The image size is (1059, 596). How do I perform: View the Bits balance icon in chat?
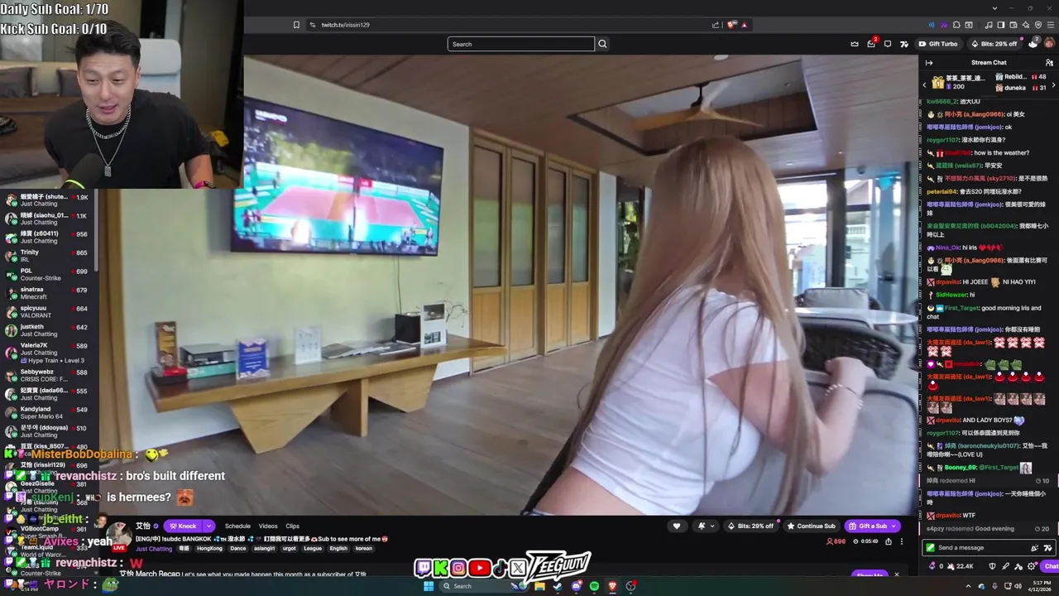932,566
